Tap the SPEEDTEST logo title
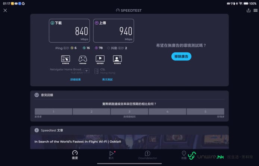Screen dimensions: 259x166 coord(129,10)
